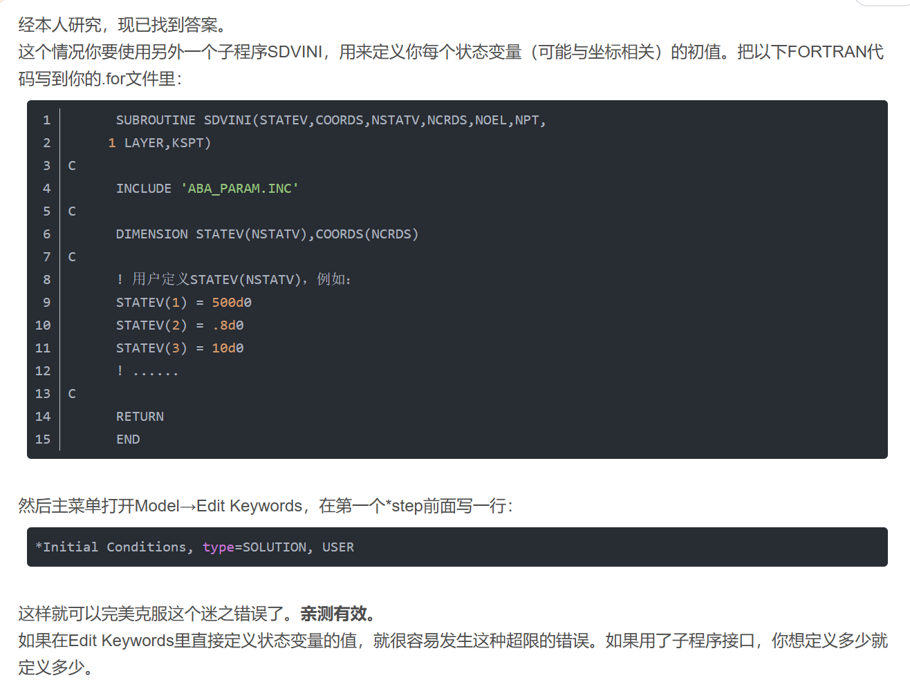The height and width of the screenshot is (689, 910).
Task: Click 'USER' in the keyword line
Action: pyautogui.click(x=338, y=547)
